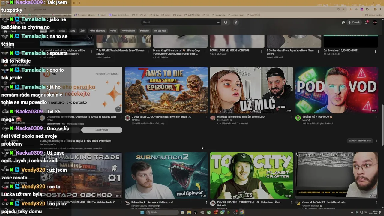Open TikTok from the taskbar
The width and height of the screenshot is (384, 216).
(x=196, y=212)
